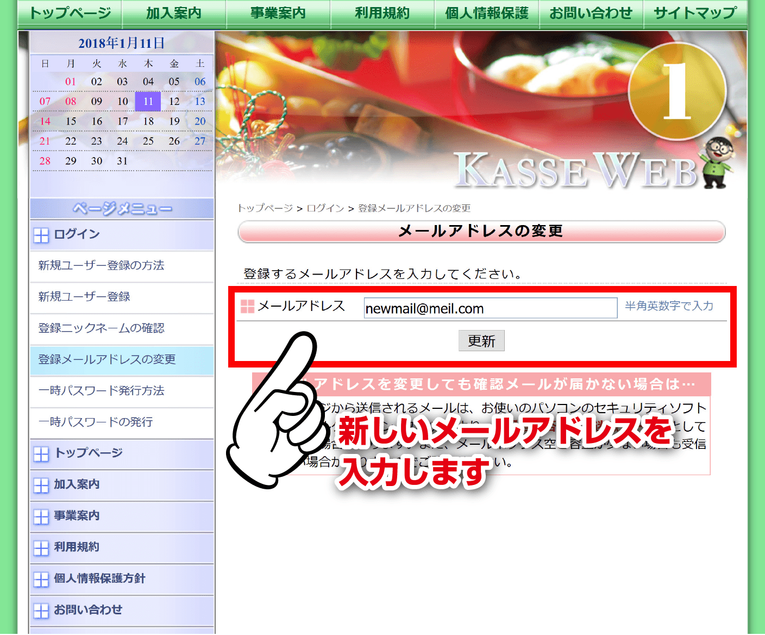
Task: Click トップページ in the breadcrumb
Action: (x=265, y=208)
